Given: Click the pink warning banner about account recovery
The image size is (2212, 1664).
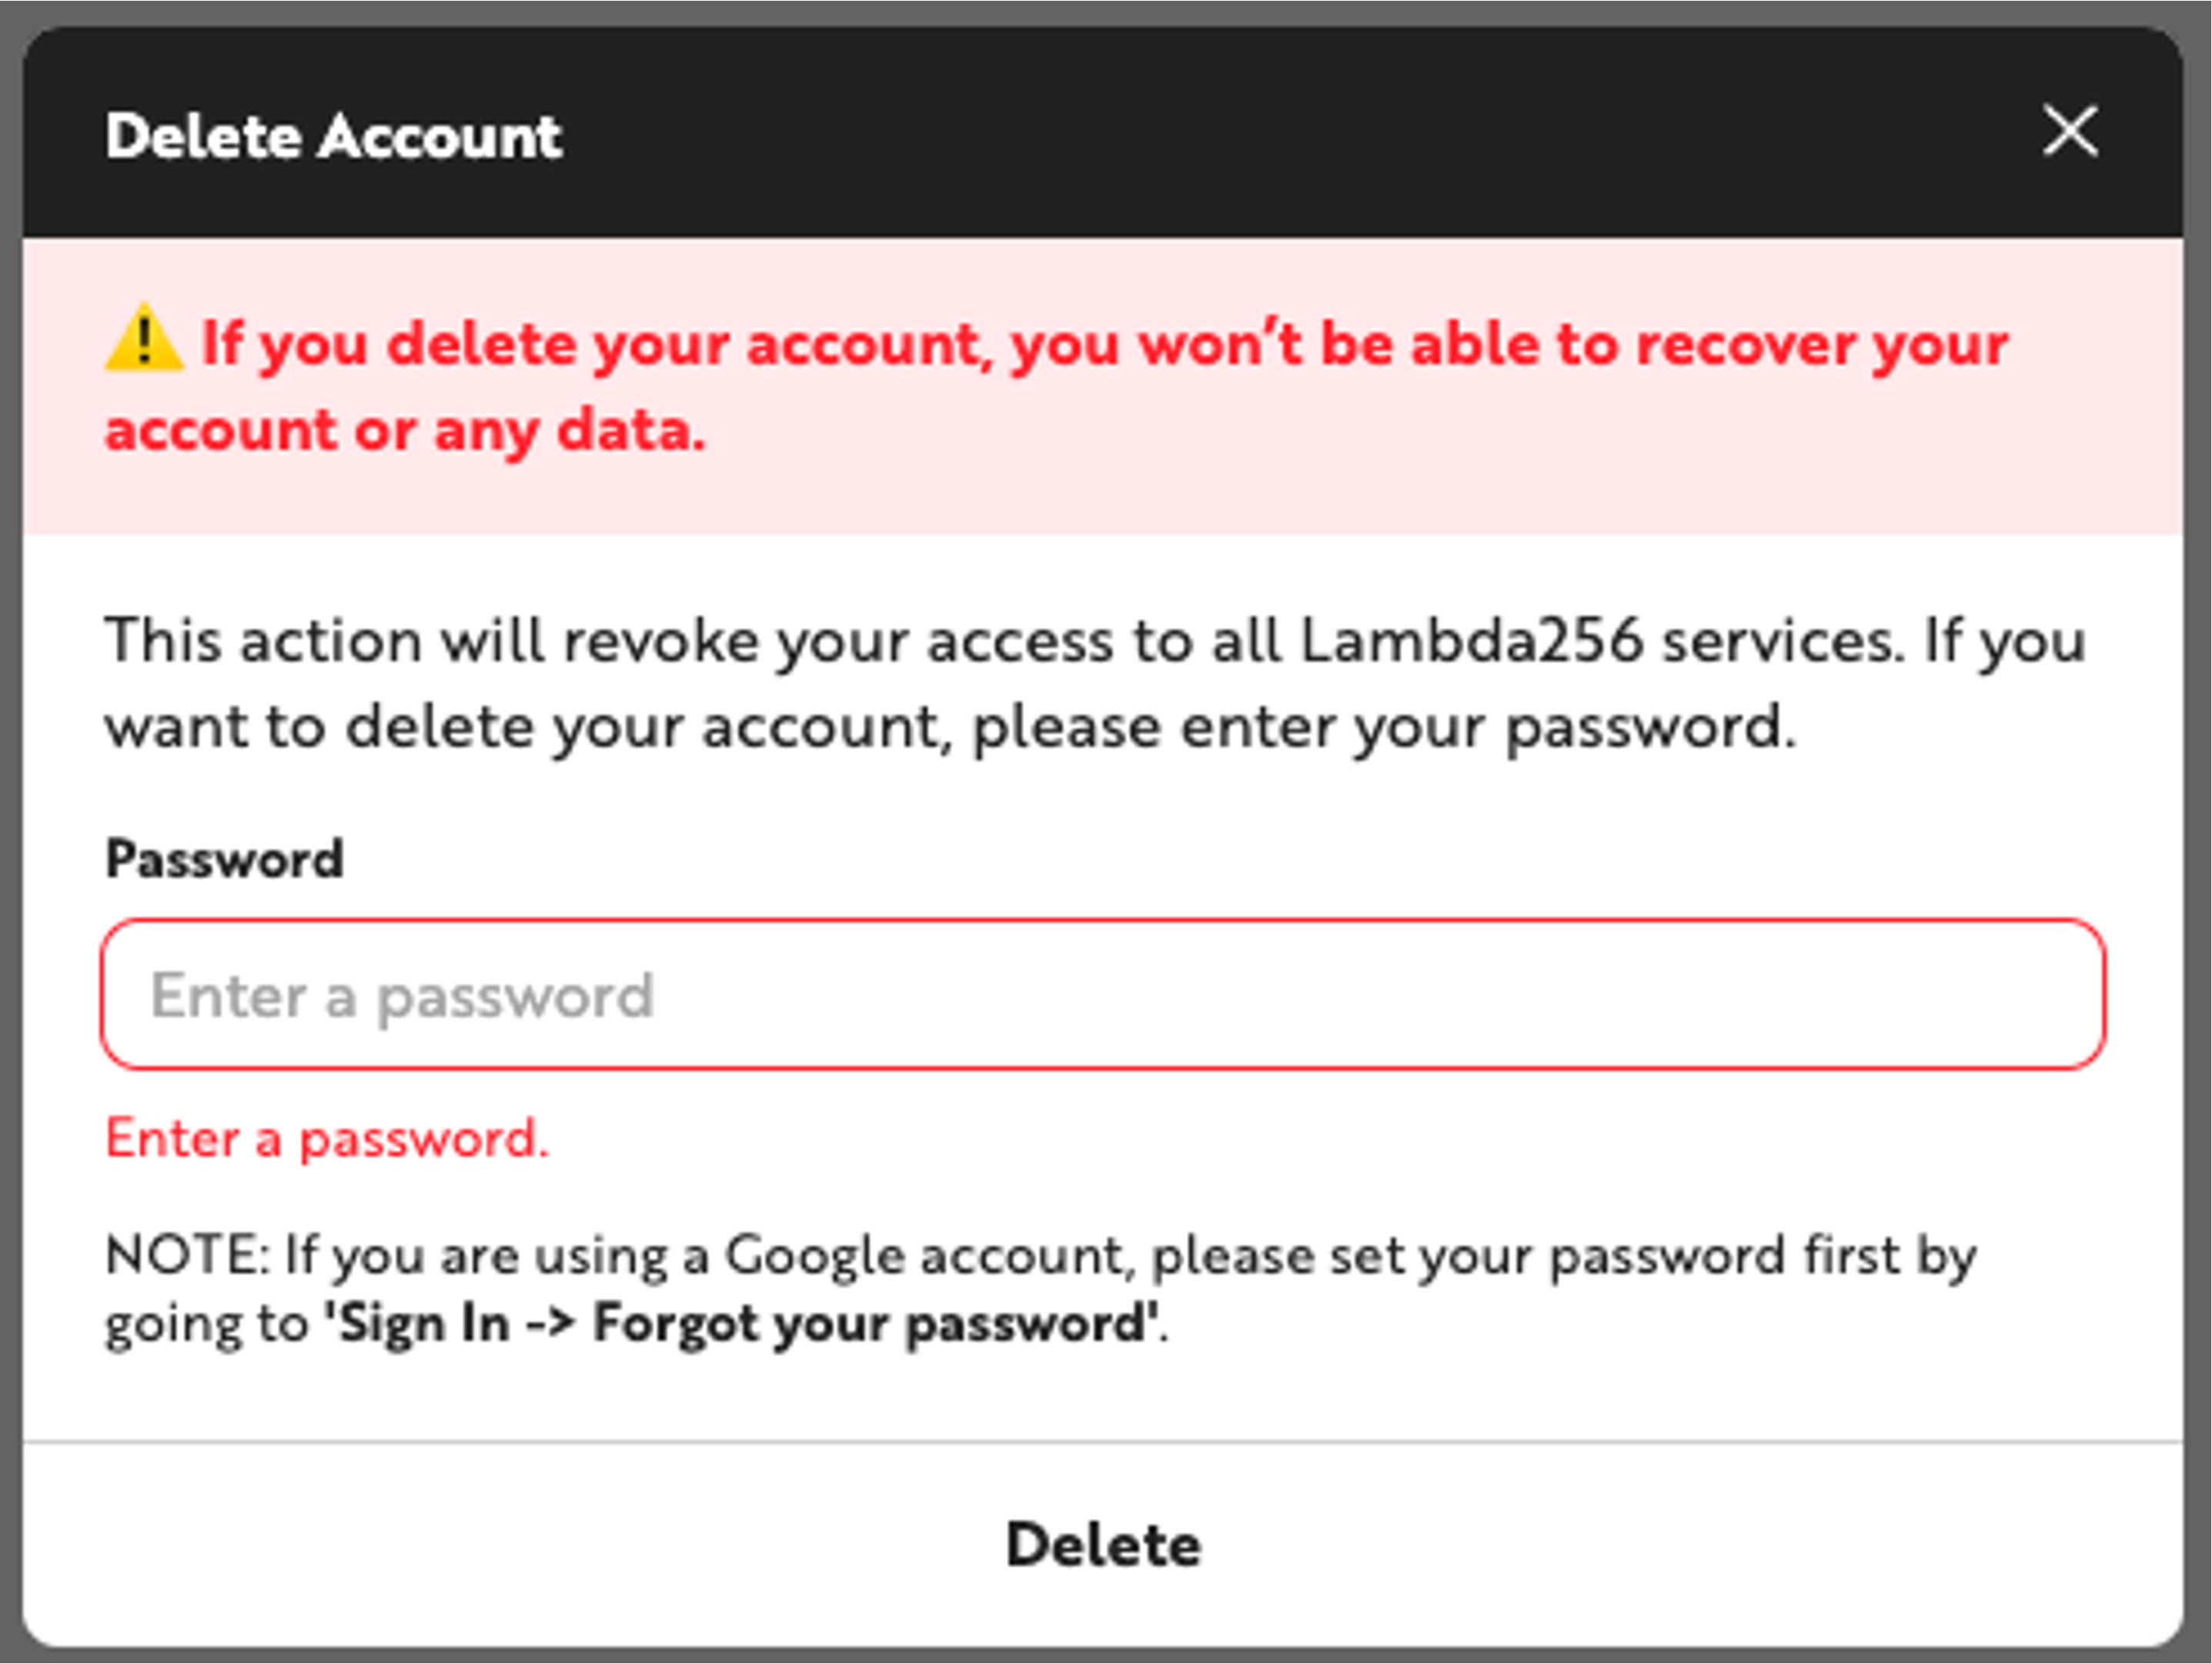Looking at the screenshot, I should click(1100, 385).
